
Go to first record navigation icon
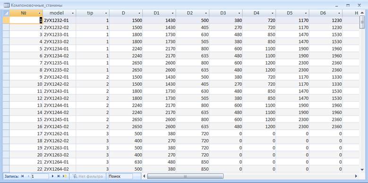point(23,176)
